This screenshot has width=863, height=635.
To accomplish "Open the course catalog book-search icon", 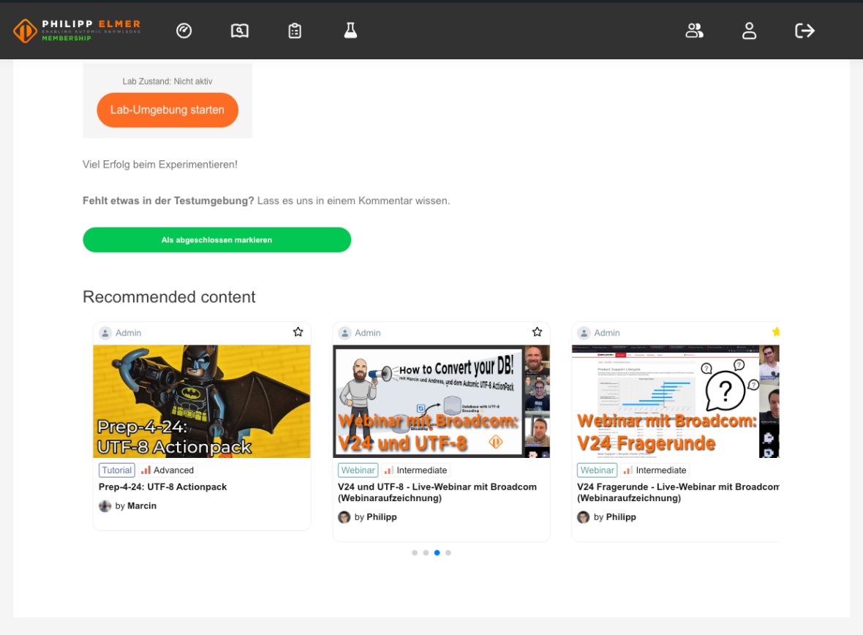I will point(239,31).
